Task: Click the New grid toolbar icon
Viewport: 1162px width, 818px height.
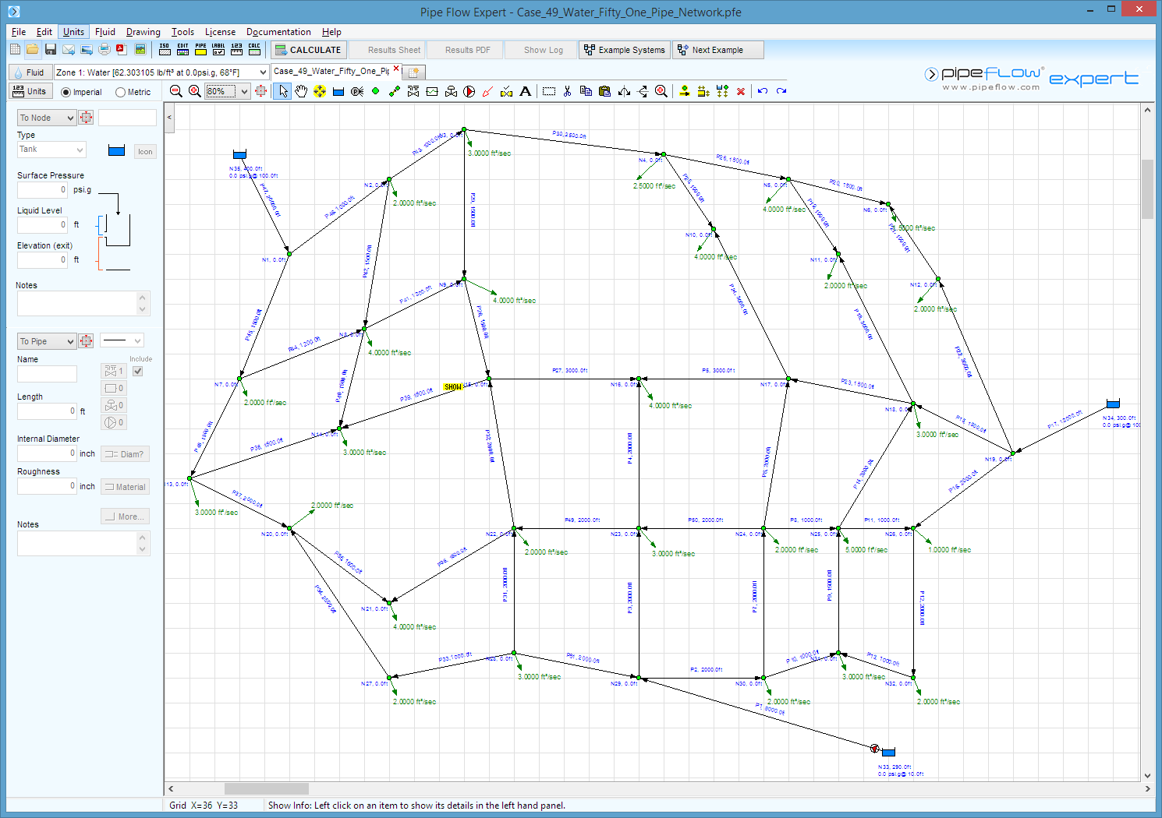Action: 15,50
